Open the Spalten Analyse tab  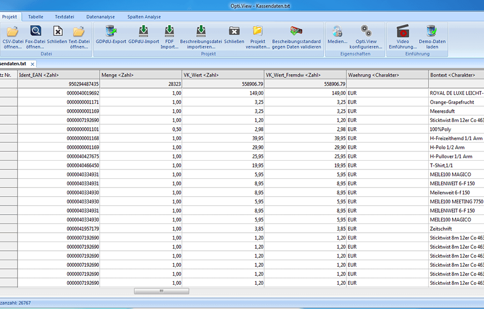(144, 17)
